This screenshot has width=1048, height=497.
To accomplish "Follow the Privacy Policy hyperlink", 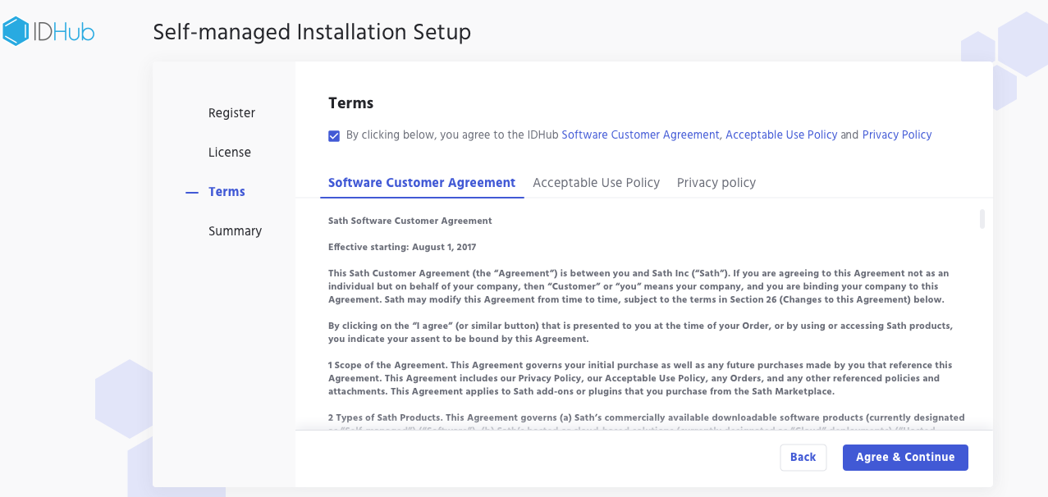I will [896, 135].
